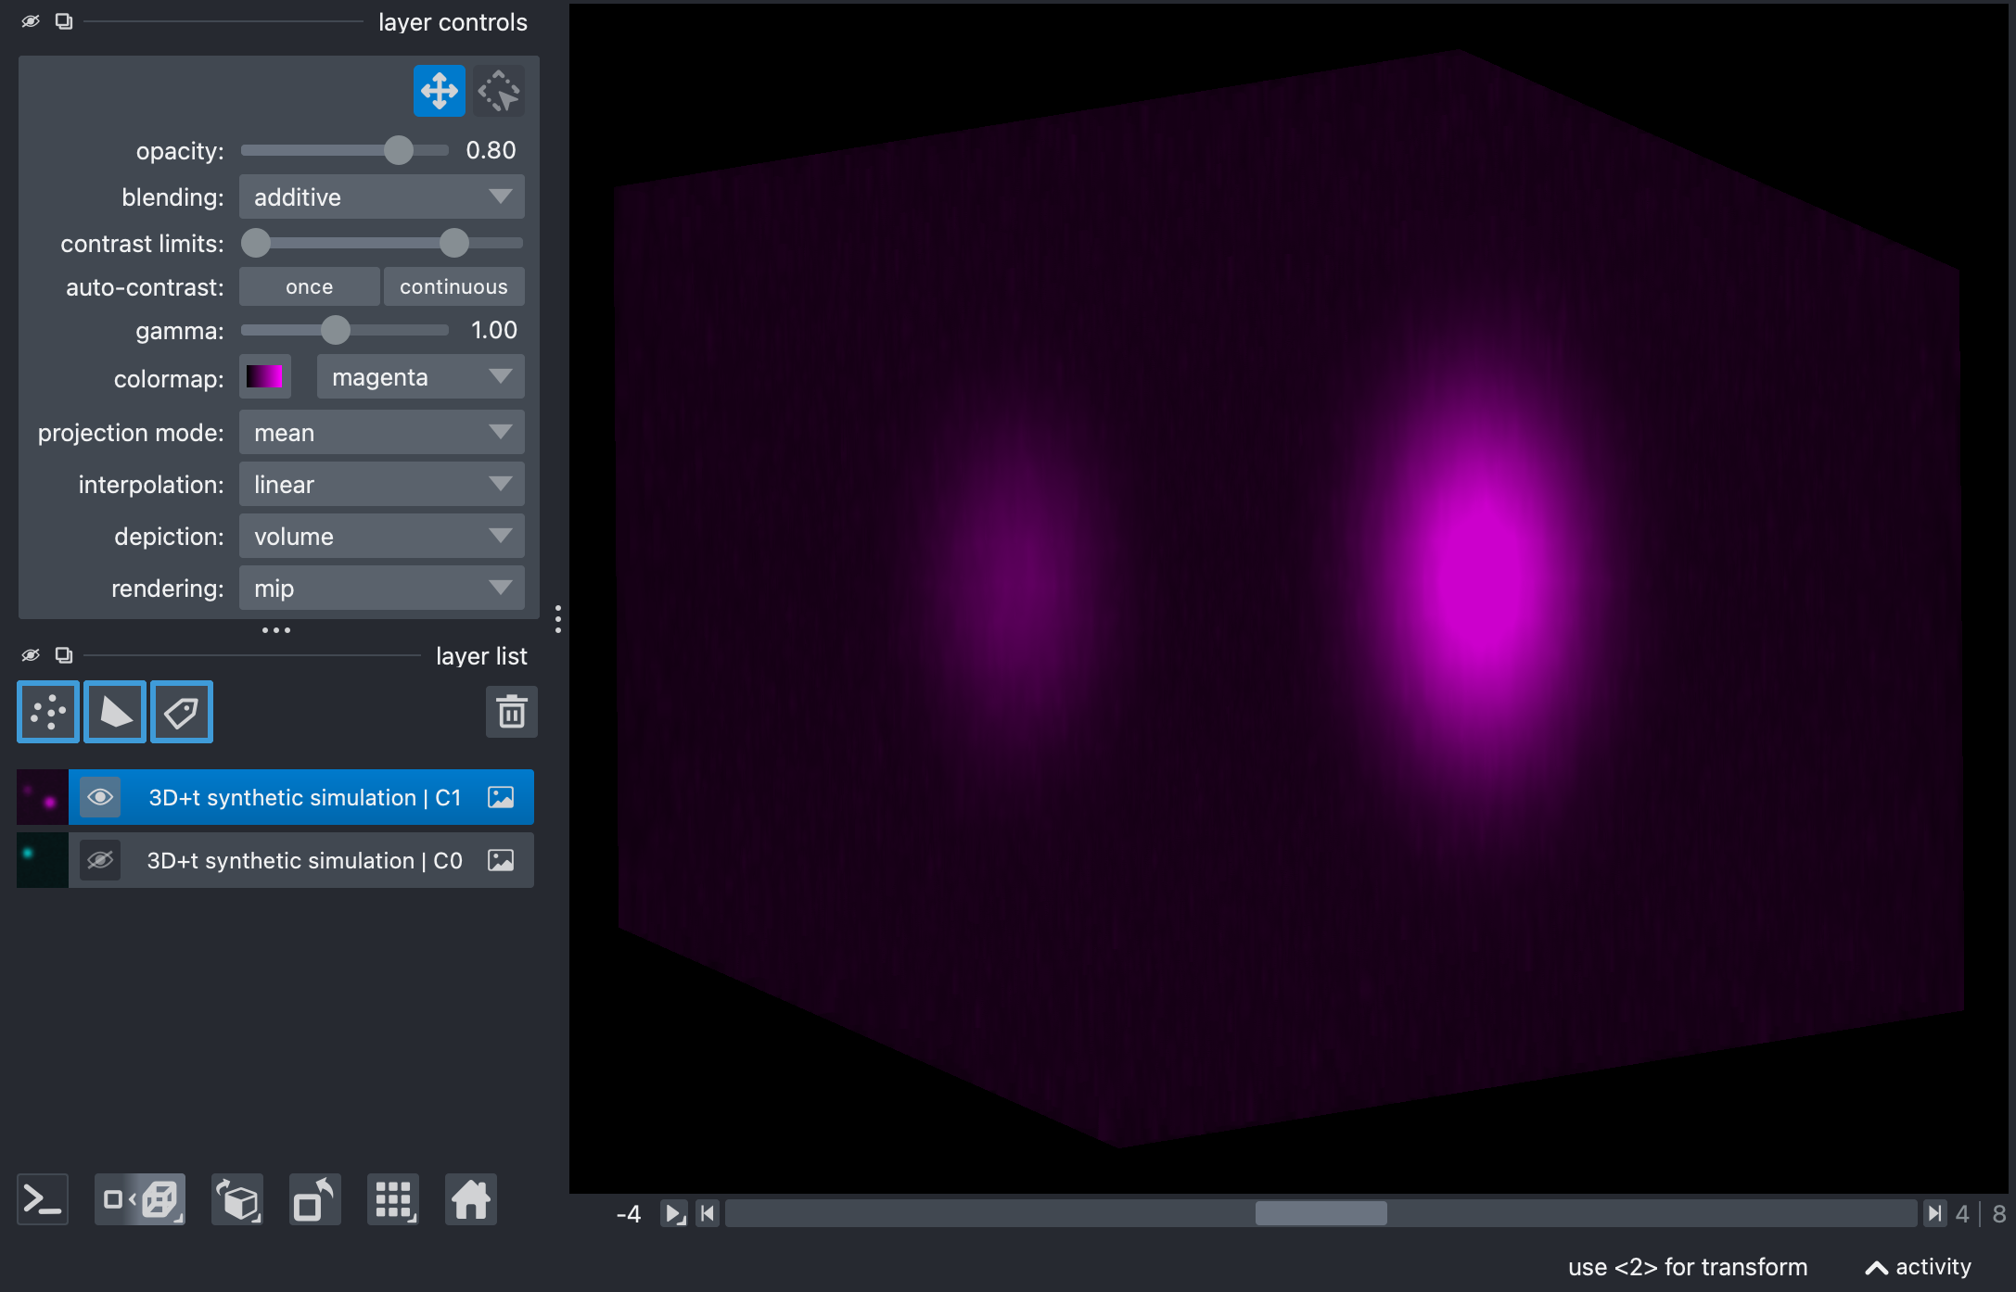2016x1292 pixels.
Task: Float the layer list panel
Action: 64,655
